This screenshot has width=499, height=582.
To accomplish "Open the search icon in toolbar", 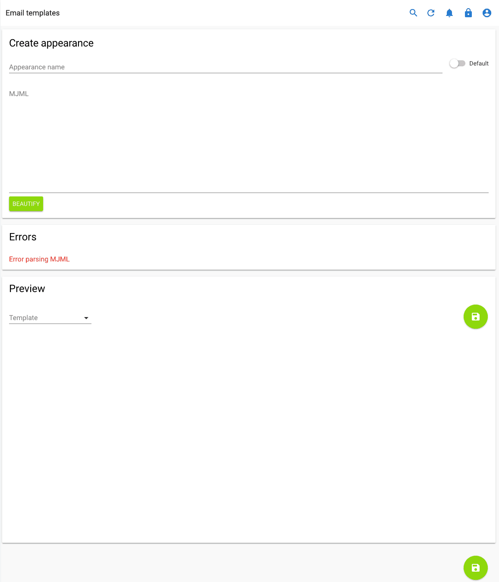I will click(413, 13).
